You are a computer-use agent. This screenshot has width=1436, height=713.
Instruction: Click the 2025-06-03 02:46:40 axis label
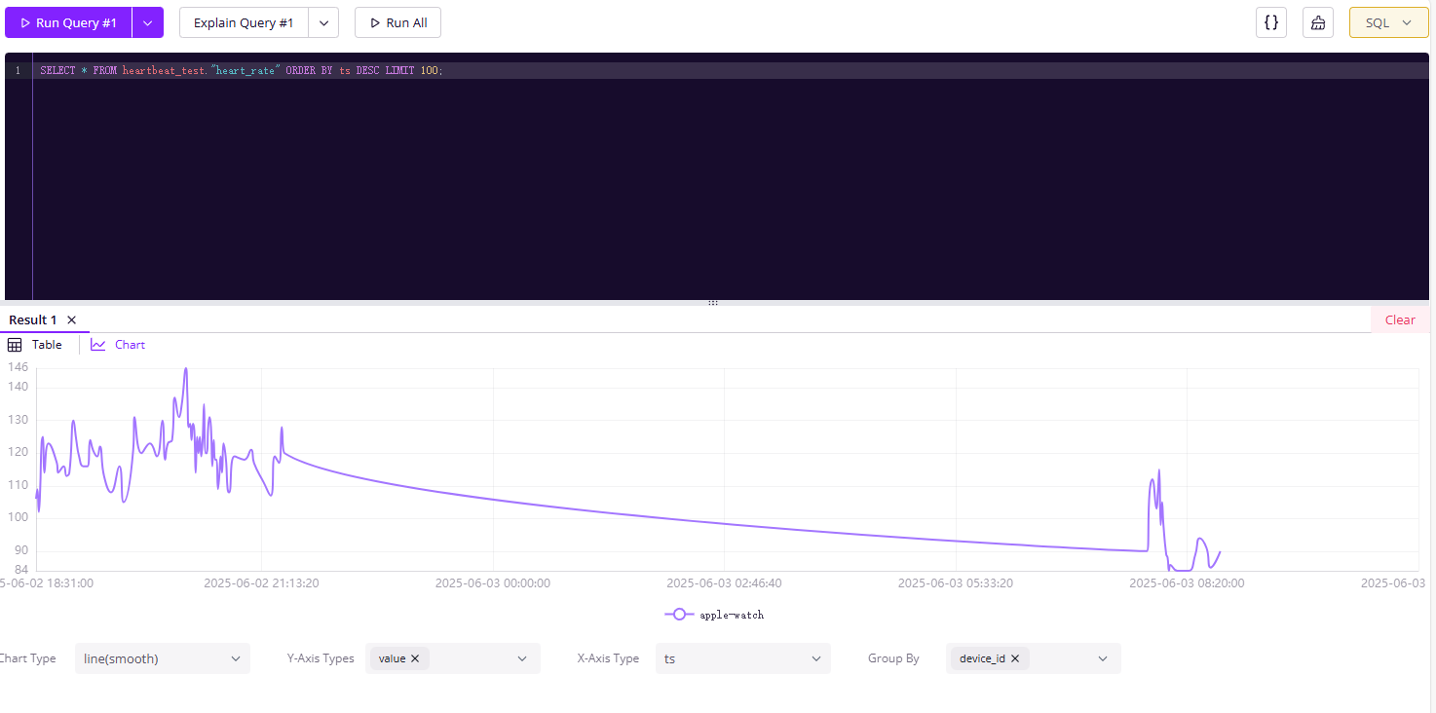(724, 583)
